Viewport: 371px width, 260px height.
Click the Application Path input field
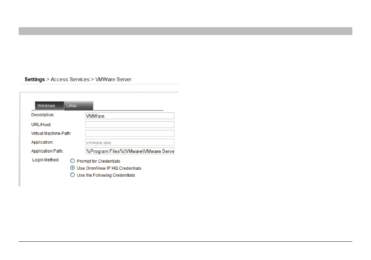pyautogui.click(x=129, y=151)
